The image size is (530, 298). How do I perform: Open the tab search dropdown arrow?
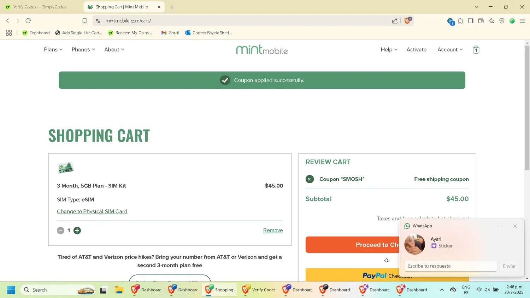pyautogui.click(x=476, y=7)
